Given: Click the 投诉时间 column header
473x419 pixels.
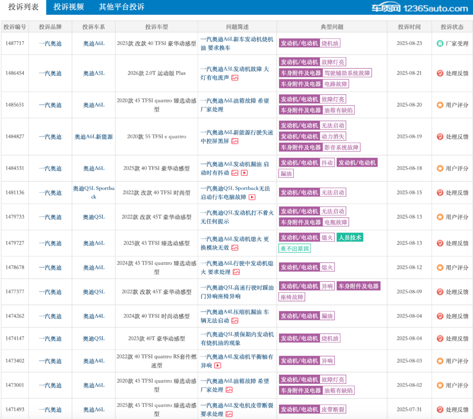Looking at the screenshot, I should click(x=409, y=27).
